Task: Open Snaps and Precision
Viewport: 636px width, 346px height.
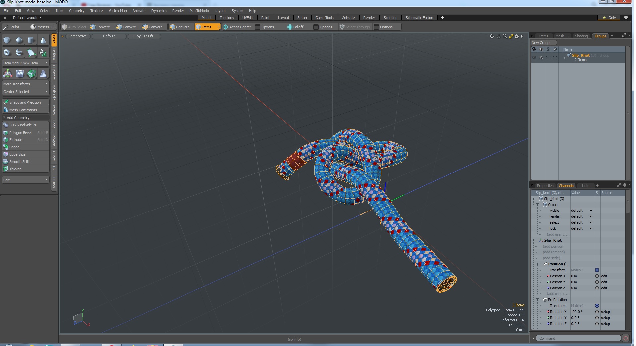Action: coord(26,102)
